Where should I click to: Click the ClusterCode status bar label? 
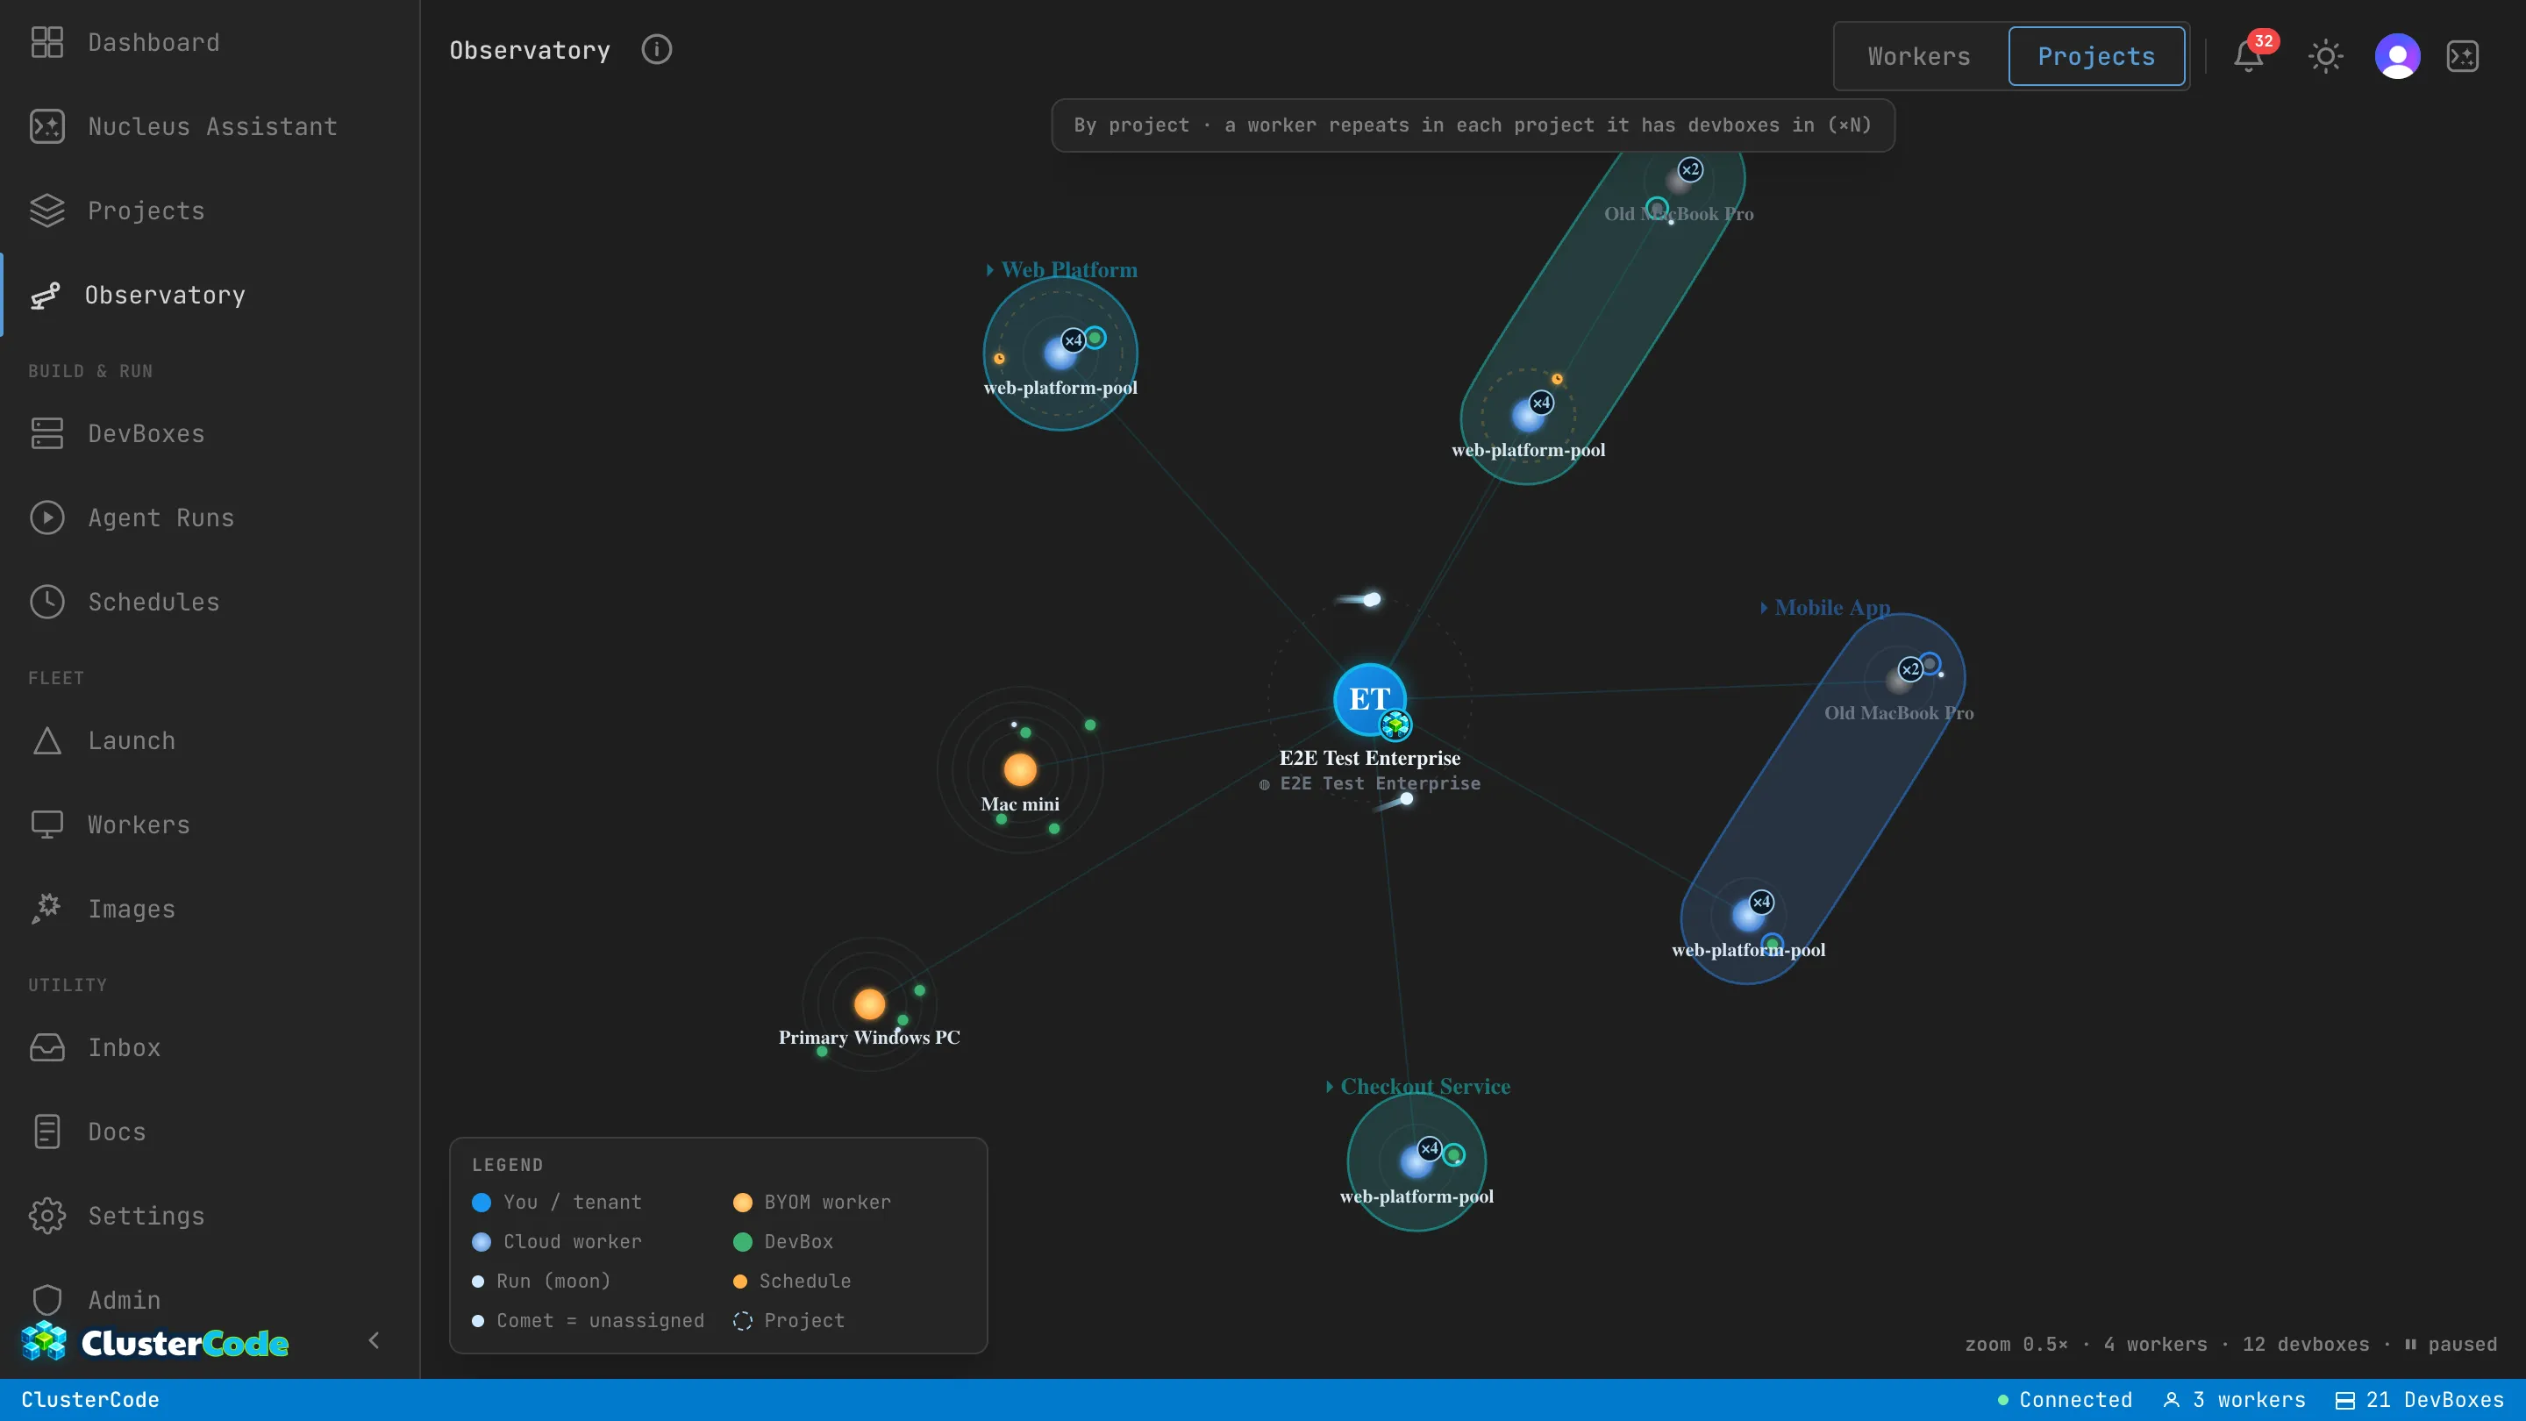point(90,1401)
